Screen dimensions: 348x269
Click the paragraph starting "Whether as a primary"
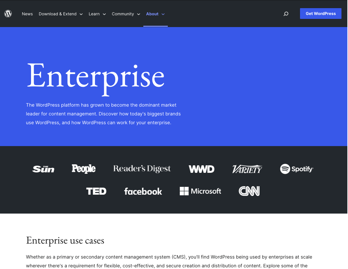pos(169,262)
